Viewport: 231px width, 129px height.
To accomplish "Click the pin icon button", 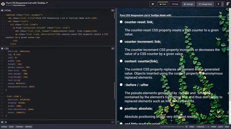I will pos(218,4).
